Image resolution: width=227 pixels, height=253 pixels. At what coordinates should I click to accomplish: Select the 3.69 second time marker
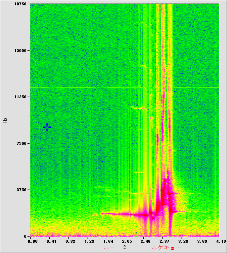tap(202, 242)
